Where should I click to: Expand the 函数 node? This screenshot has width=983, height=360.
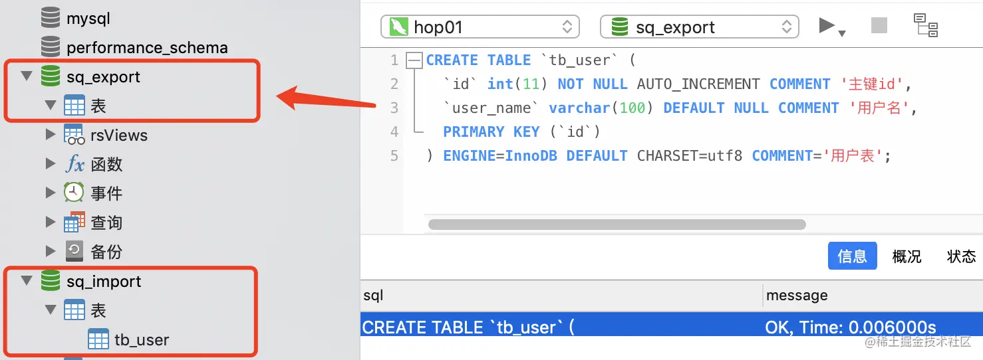point(51,164)
